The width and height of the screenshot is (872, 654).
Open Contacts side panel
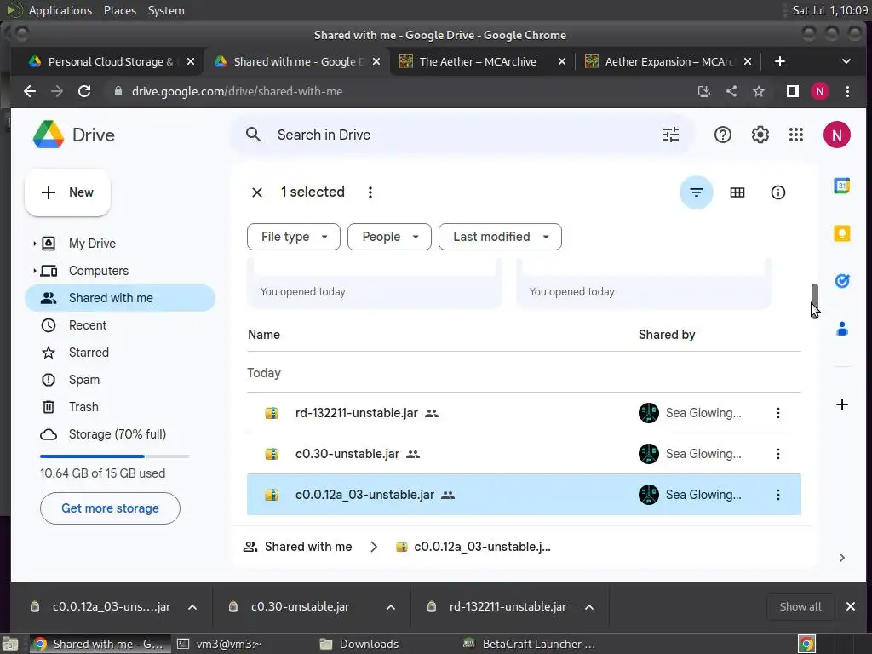tap(841, 329)
